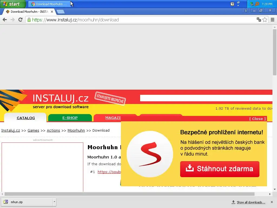Click the Stahujete bezpečně stamp badge
This screenshot has height=208, width=277.
tap(110, 99)
